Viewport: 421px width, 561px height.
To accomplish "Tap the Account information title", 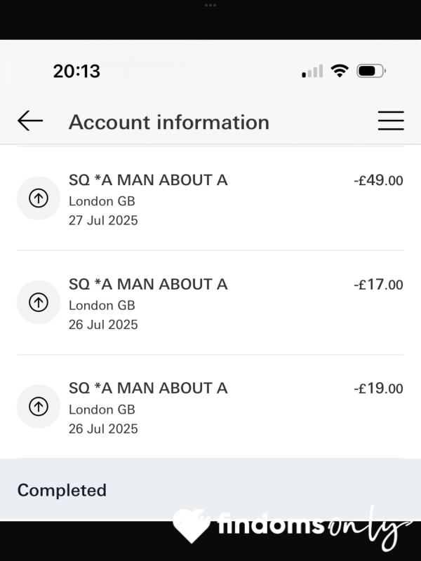I will [169, 122].
